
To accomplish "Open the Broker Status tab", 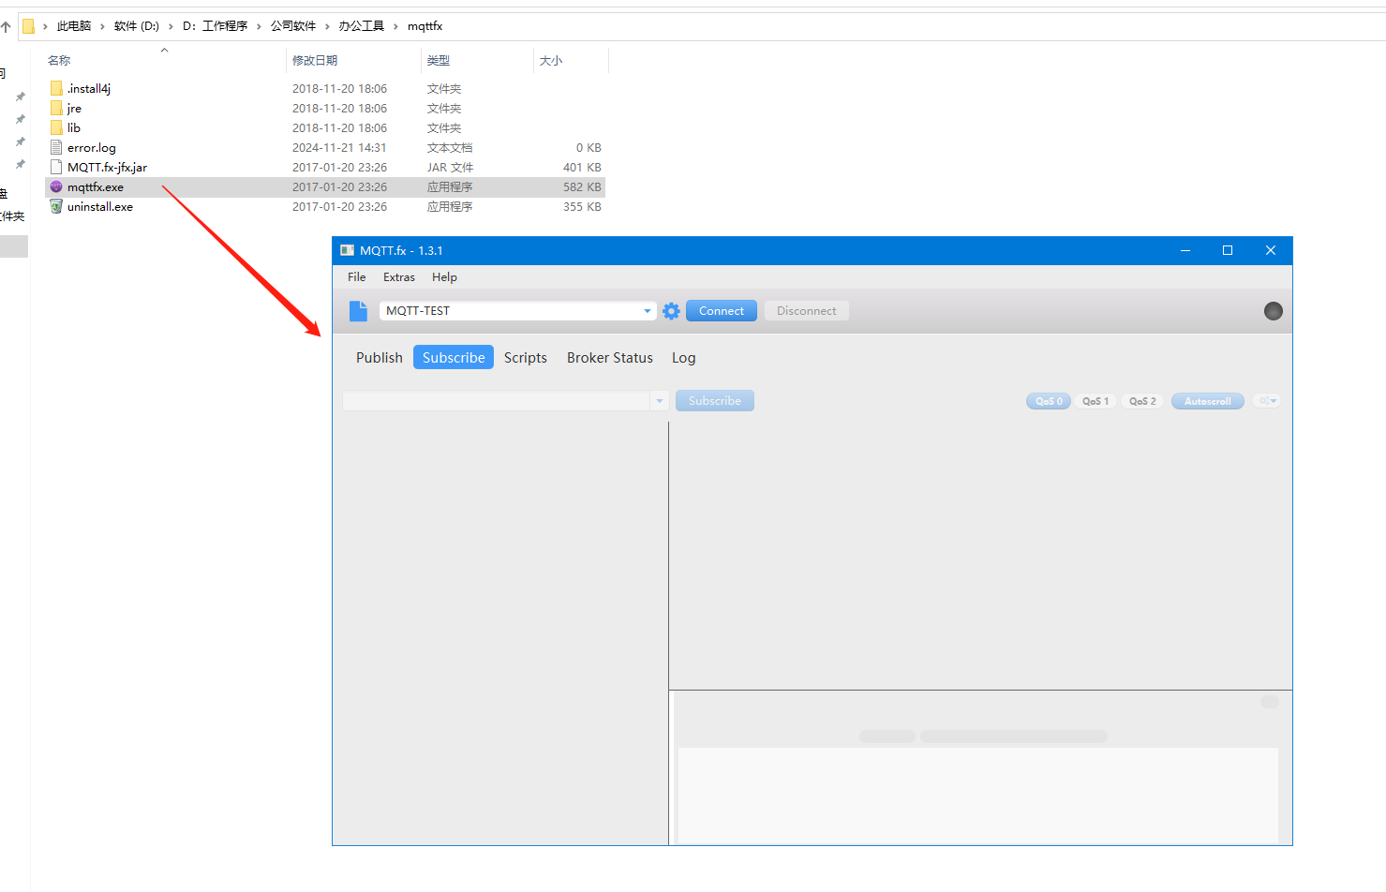I will (x=609, y=358).
